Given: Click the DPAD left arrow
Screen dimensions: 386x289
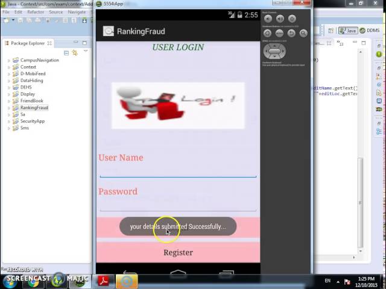Looking at the screenshot, I should pos(266,51).
